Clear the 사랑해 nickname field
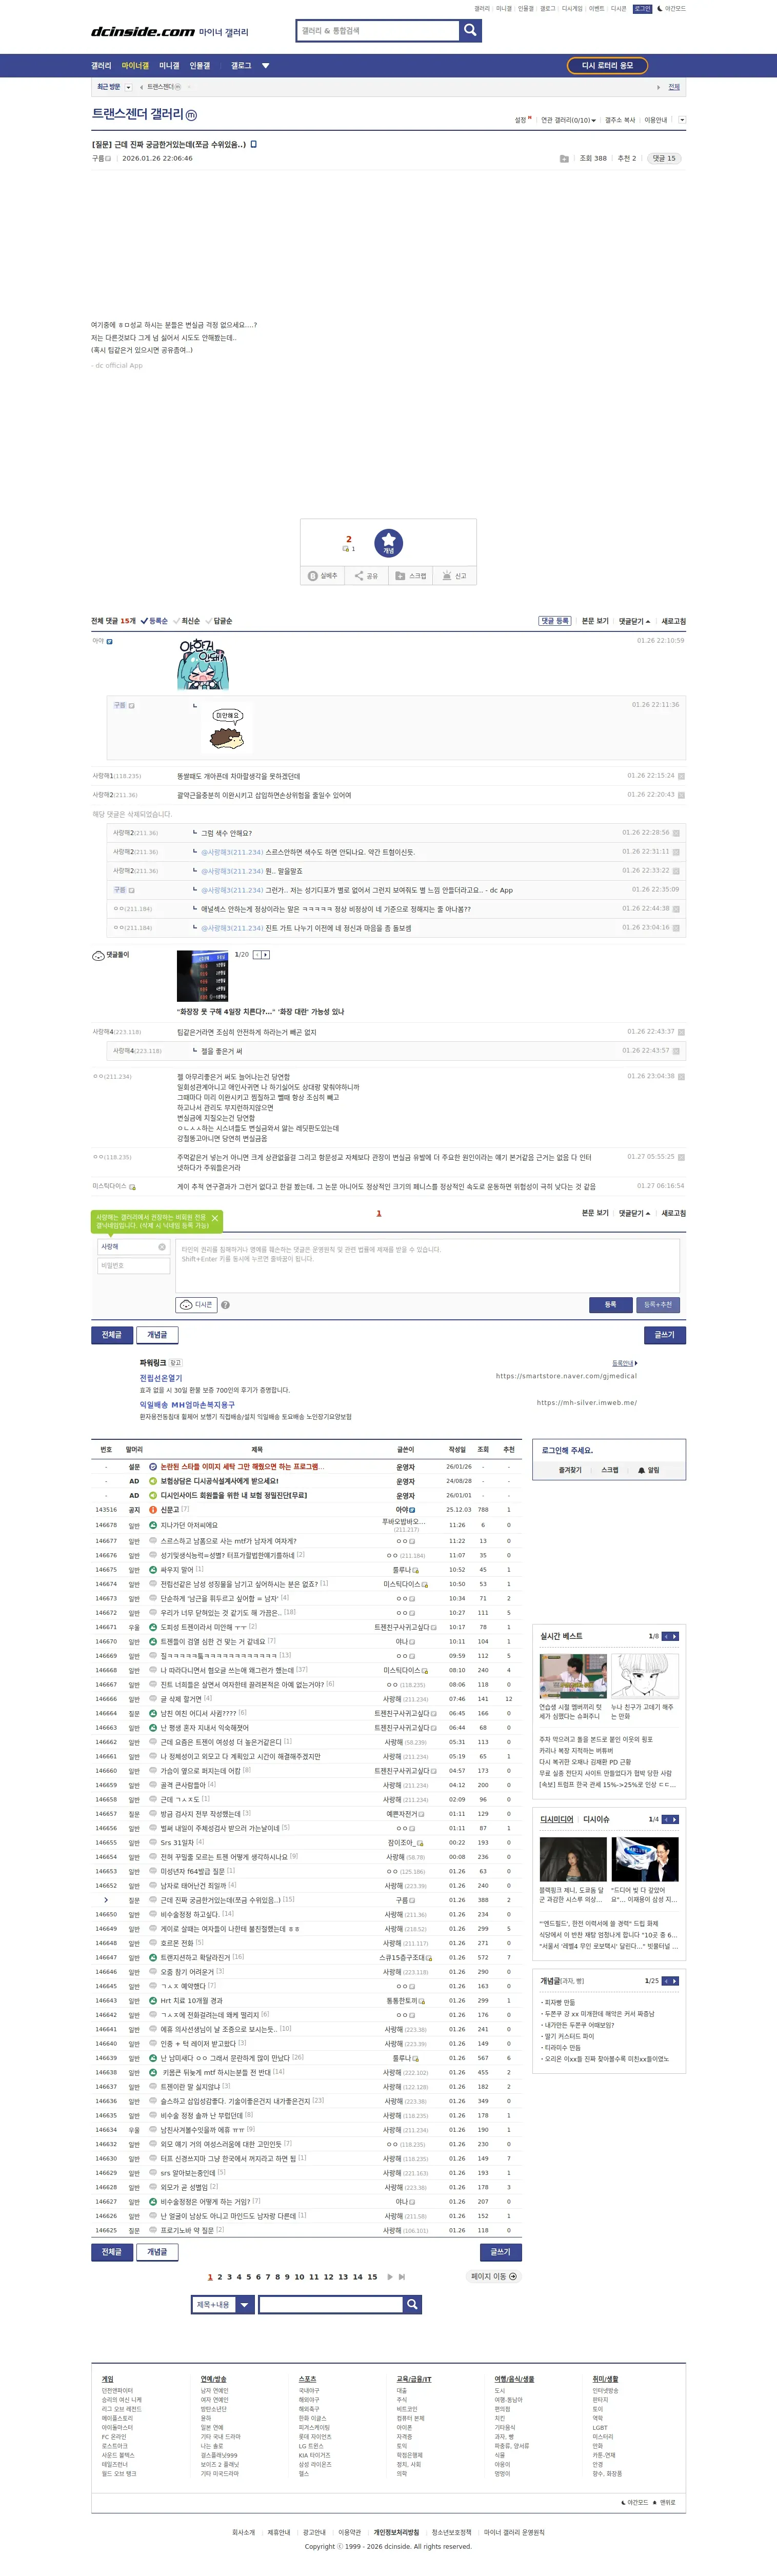The height and width of the screenshot is (2576, 777). [x=162, y=1247]
